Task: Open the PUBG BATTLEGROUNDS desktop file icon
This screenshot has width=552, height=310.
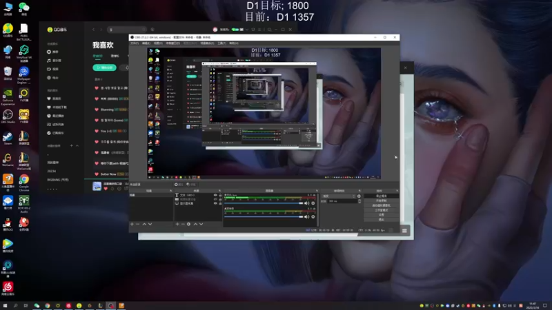Action: click(23, 32)
